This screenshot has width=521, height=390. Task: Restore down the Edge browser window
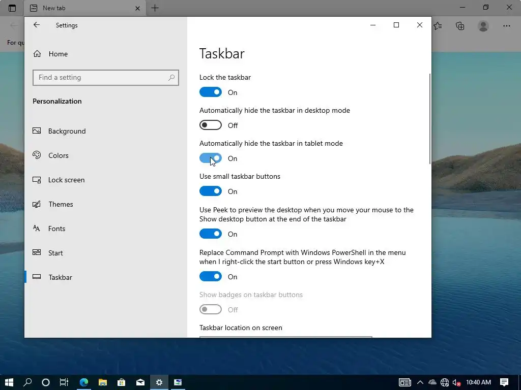click(486, 7)
